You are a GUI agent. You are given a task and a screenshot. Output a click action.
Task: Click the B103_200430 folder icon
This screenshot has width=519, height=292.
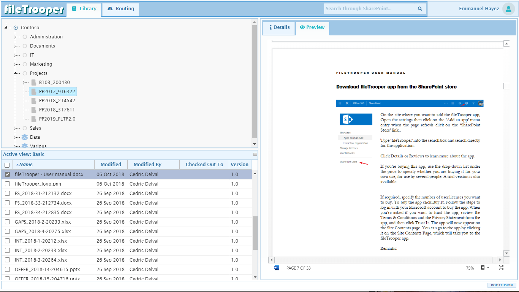coord(34,83)
